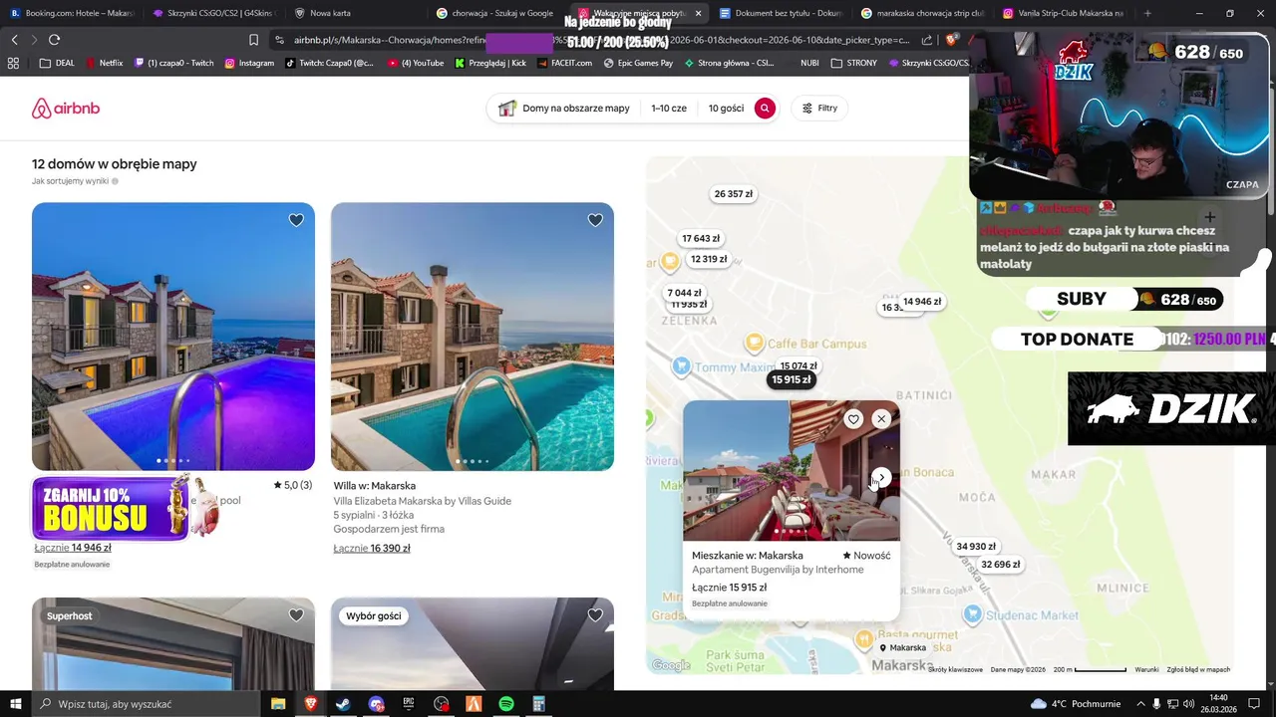Open Willa w: Makarska listing title

[375, 486]
